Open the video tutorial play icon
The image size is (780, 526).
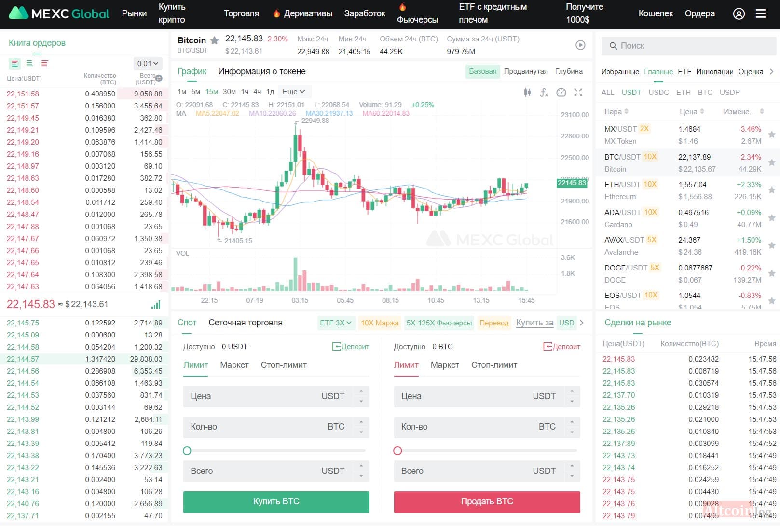click(580, 45)
